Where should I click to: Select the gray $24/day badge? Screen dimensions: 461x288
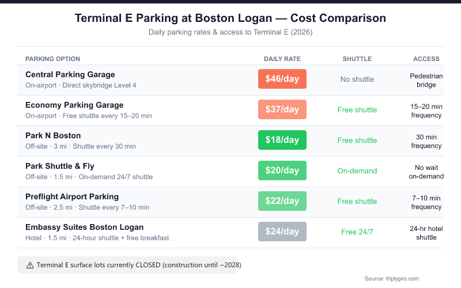point(282,232)
